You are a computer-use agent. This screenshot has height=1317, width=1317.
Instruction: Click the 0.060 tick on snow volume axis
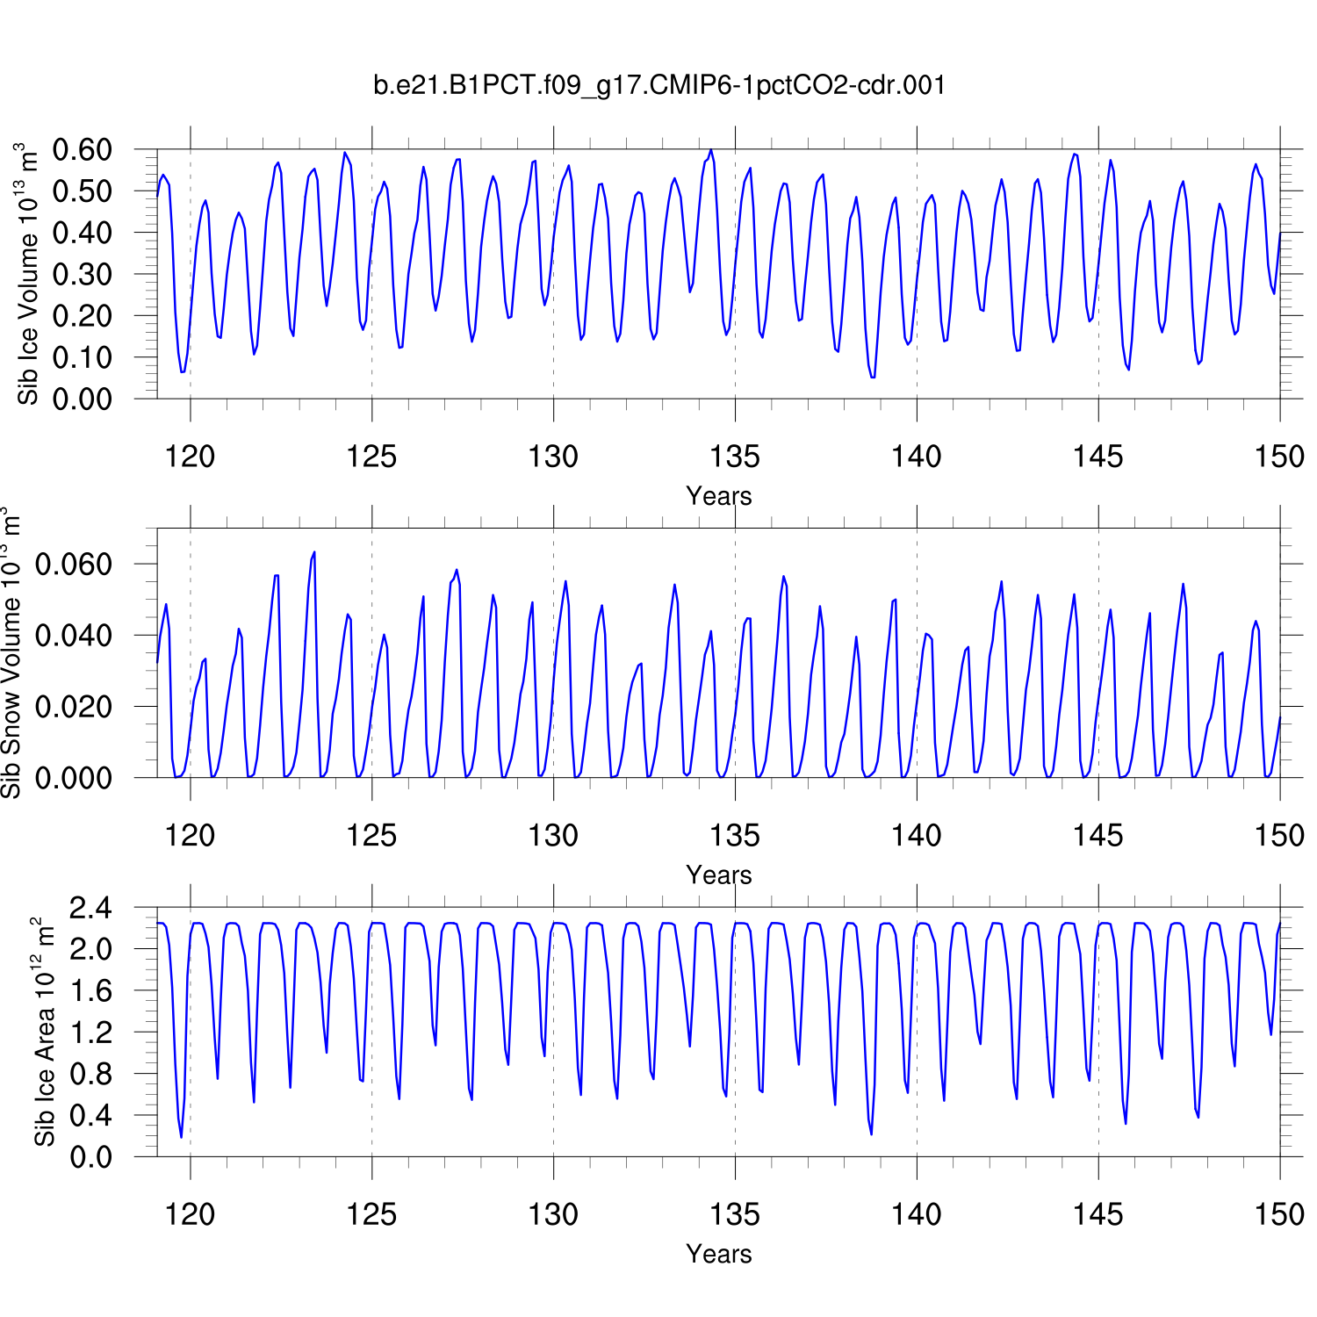tap(74, 565)
